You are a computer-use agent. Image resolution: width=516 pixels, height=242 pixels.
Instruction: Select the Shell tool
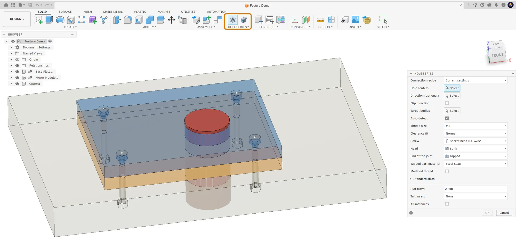139,20
